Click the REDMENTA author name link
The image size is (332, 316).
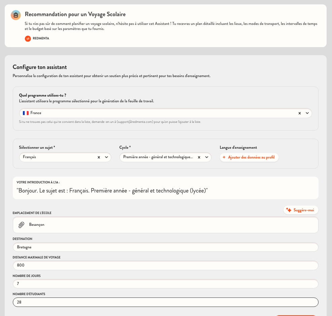coord(41,38)
